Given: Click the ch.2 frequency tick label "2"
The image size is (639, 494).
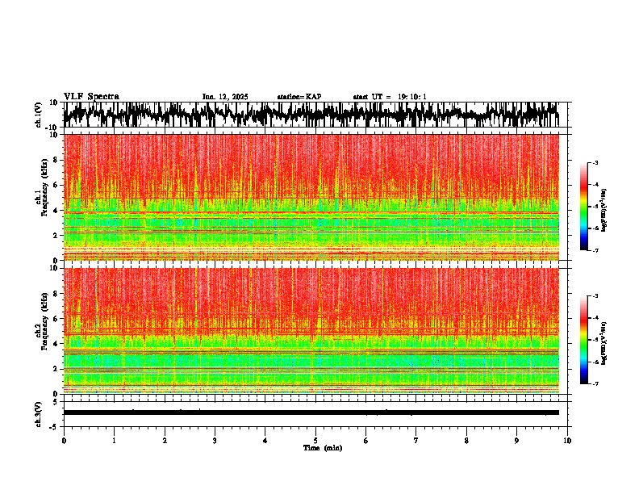Looking at the screenshot, I should click(56, 369).
